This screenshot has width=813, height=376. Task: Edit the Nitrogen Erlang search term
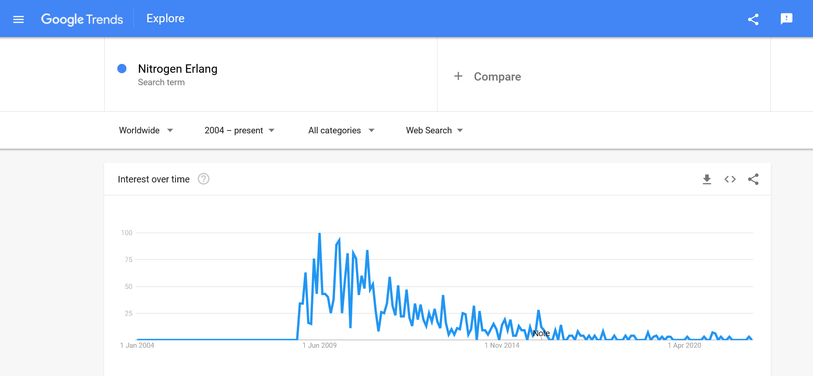coord(178,69)
